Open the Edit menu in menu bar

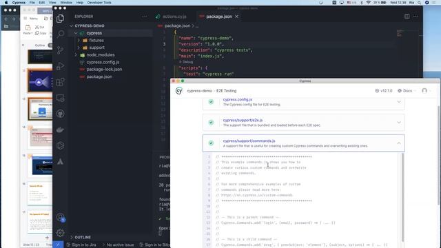(42, 3)
